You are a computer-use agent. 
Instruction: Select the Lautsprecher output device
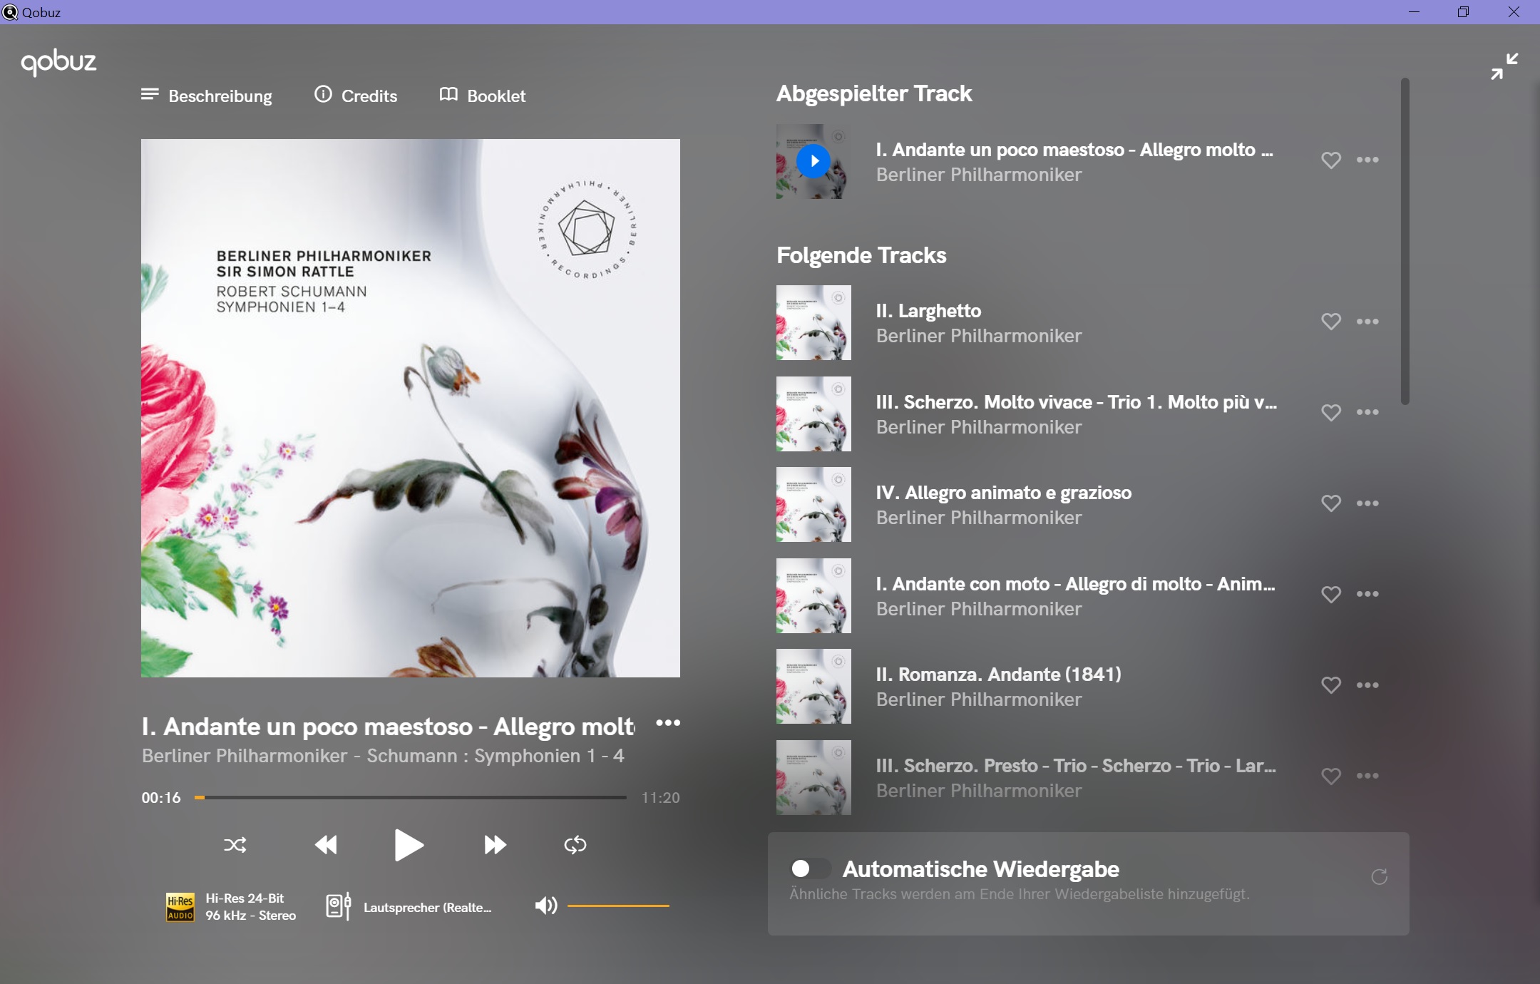[x=428, y=908]
